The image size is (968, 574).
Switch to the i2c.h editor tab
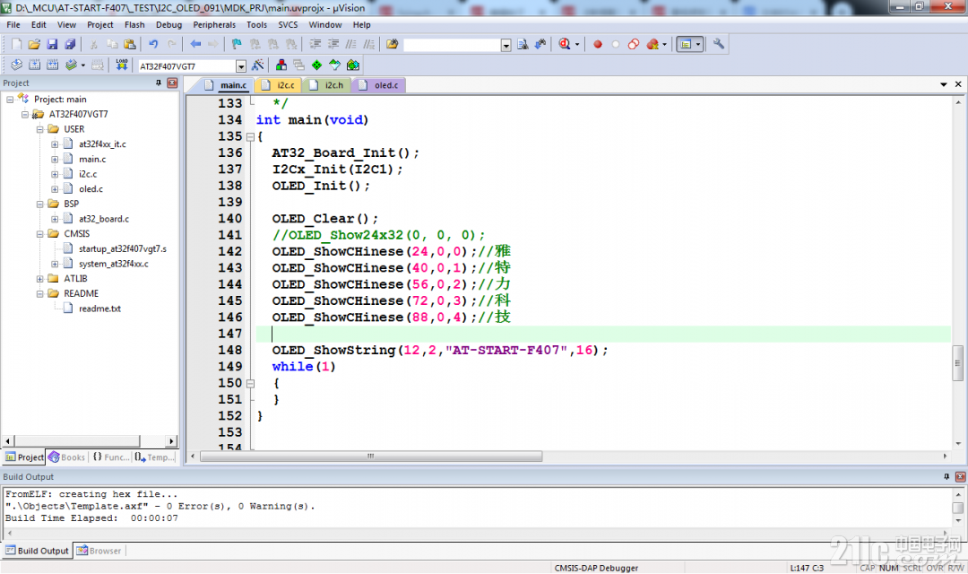[x=328, y=85]
